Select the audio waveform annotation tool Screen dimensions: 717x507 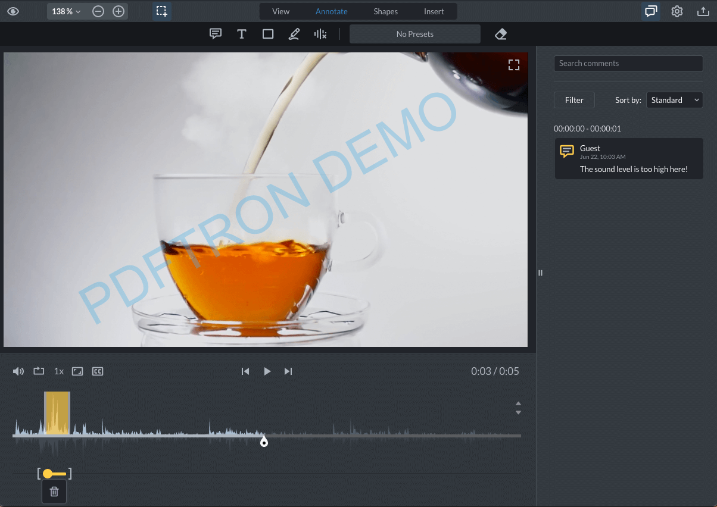[x=320, y=34]
